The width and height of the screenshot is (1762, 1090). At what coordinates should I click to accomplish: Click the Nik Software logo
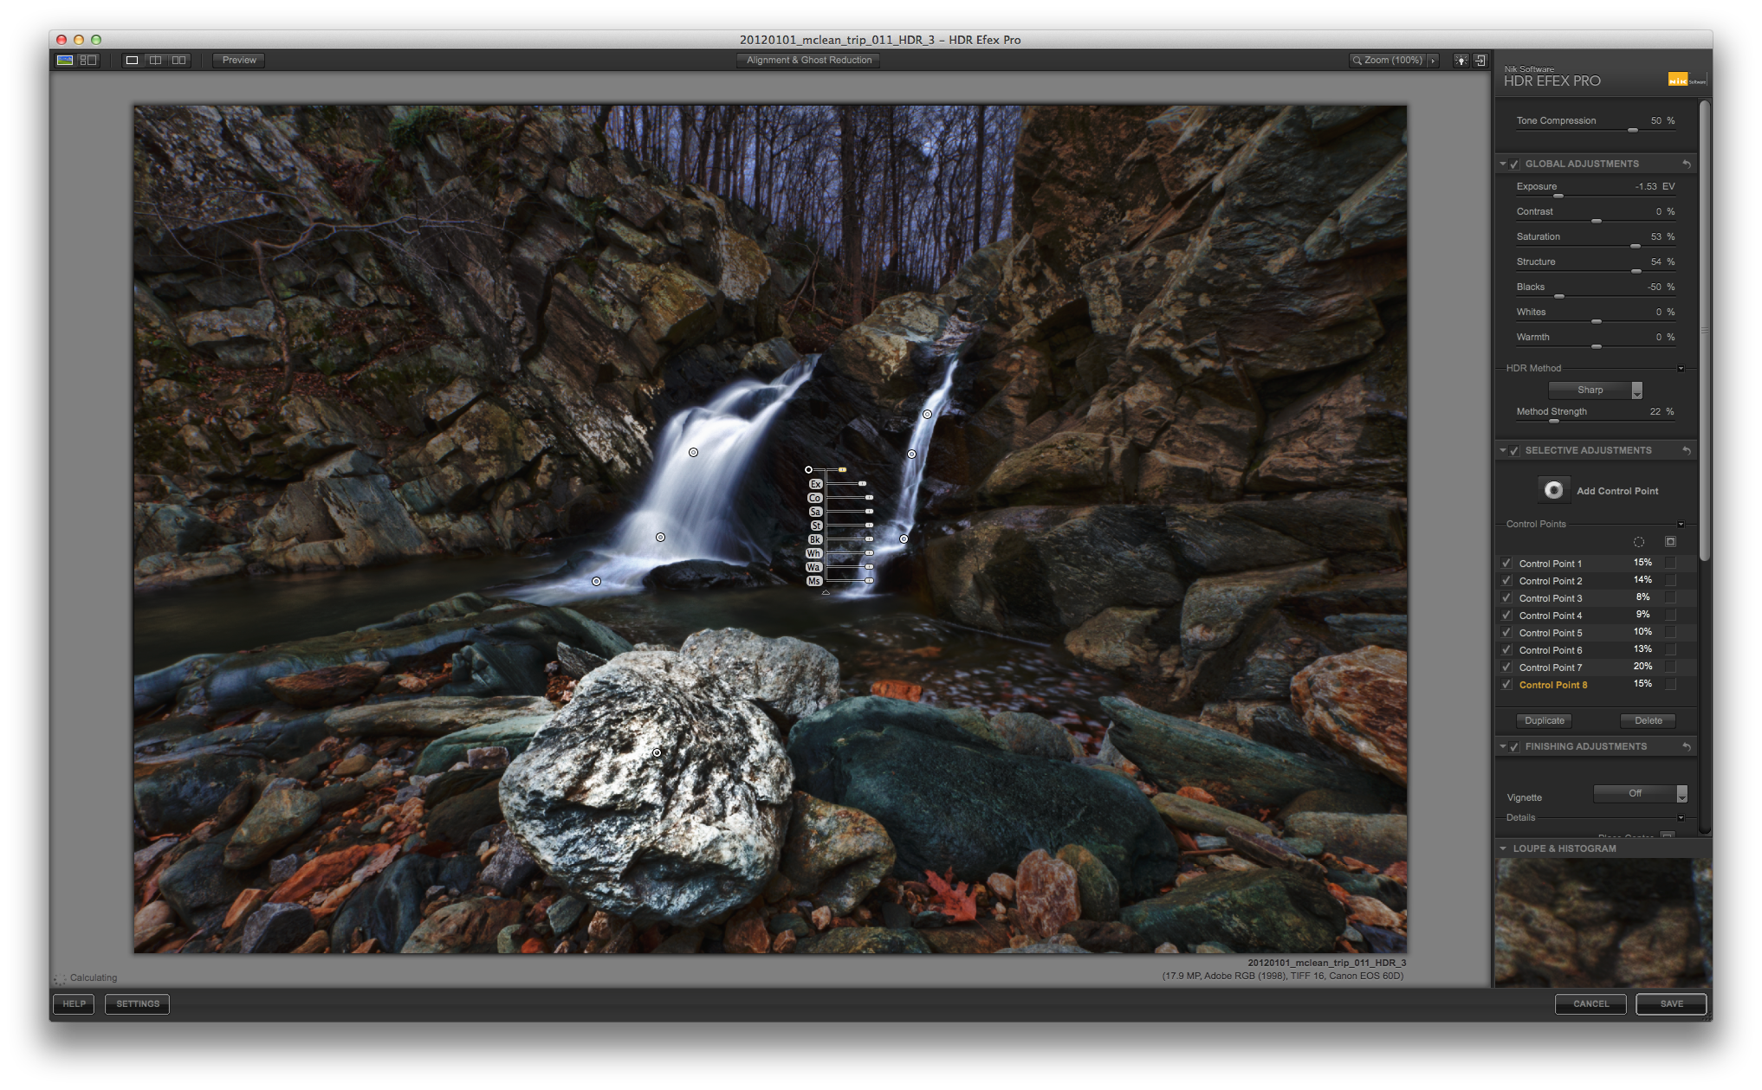1687,80
